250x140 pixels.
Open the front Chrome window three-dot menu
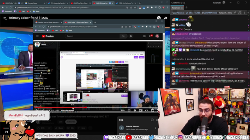pos(162,27)
